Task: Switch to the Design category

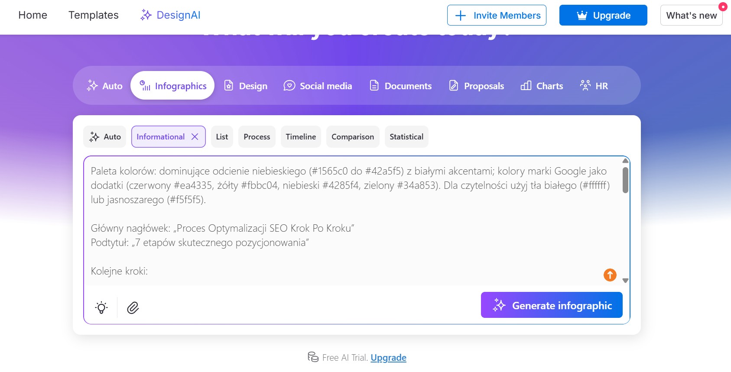Action: click(x=245, y=86)
